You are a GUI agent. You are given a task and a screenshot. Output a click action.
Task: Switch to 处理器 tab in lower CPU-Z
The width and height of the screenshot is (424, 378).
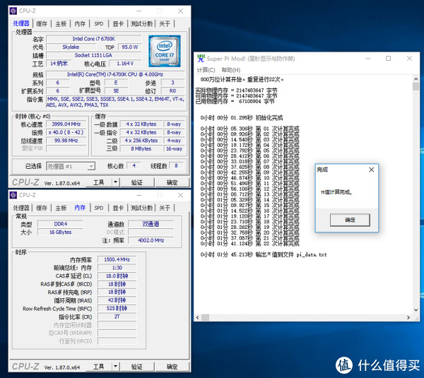pos(21,208)
